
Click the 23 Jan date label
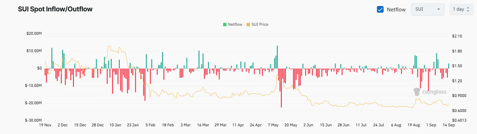(133, 125)
